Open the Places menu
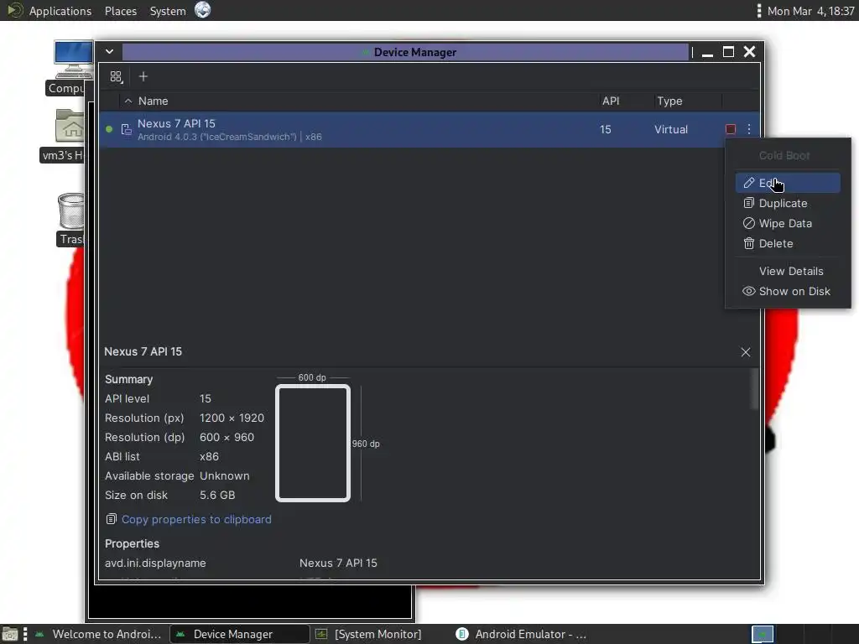Viewport: 859px width, 644px height. point(121,11)
